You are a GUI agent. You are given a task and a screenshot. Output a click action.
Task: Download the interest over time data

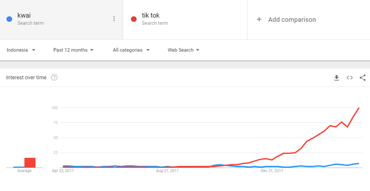click(x=336, y=78)
